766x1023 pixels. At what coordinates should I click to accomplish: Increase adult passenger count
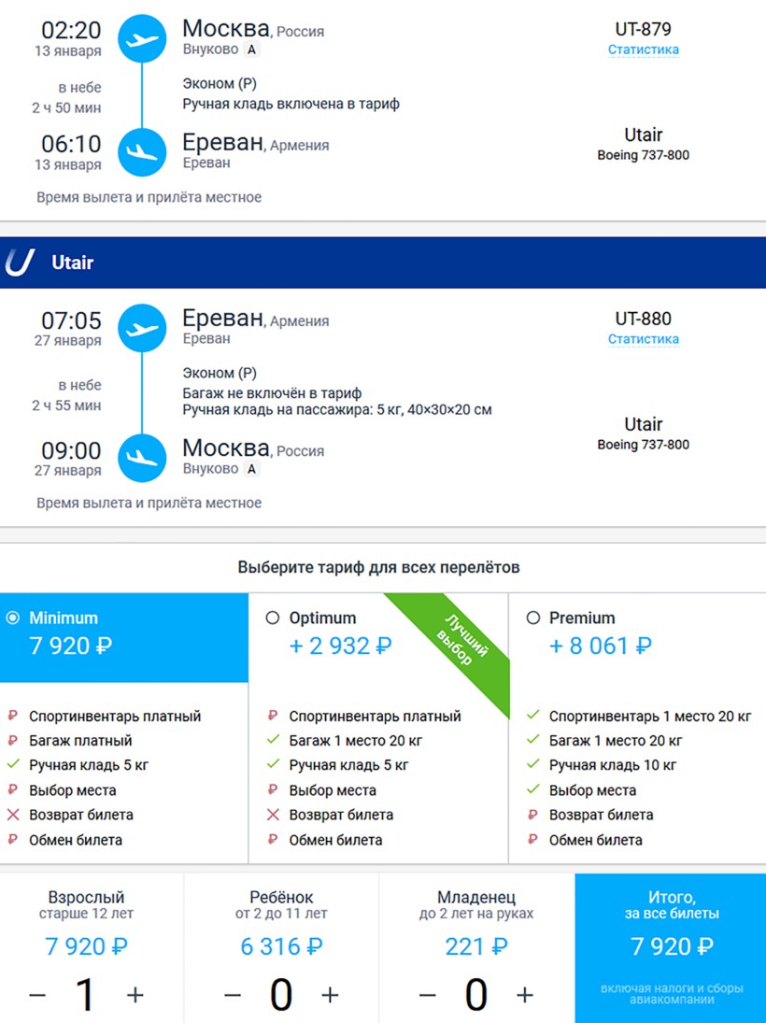coord(135,995)
